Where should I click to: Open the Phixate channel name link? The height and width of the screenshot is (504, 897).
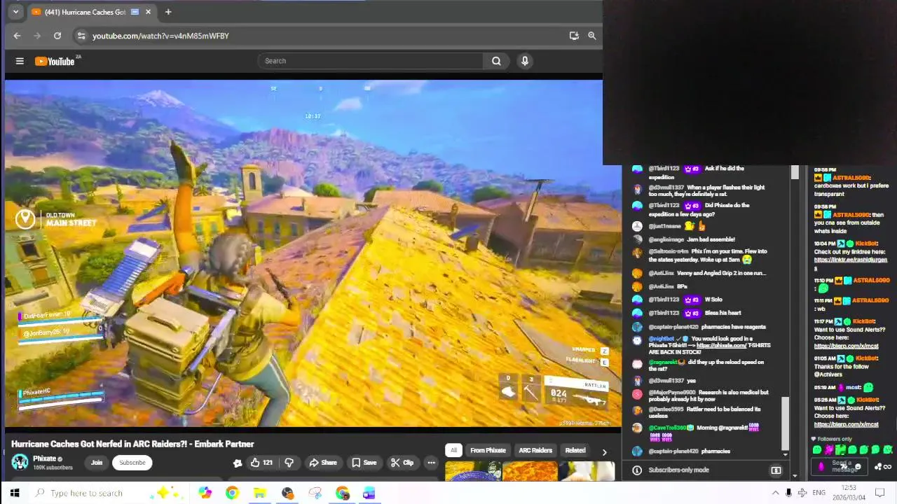point(44,458)
